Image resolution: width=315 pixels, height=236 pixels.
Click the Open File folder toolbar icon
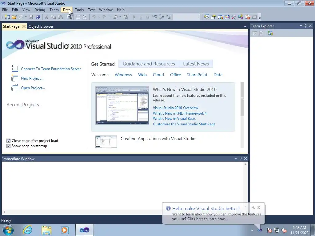(14, 17)
